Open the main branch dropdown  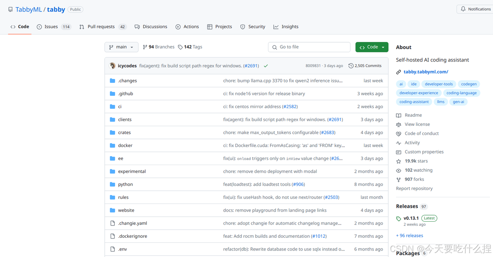[121, 47]
